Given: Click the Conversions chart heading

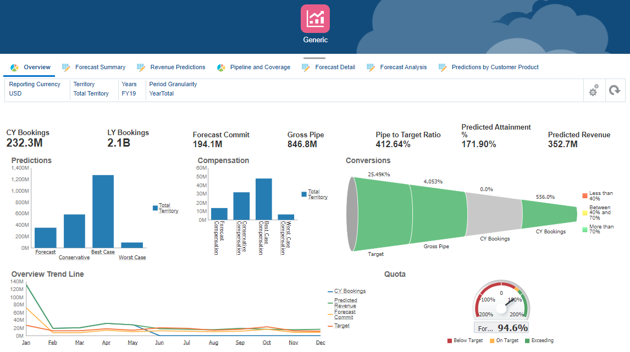Looking at the screenshot, I should point(368,160).
